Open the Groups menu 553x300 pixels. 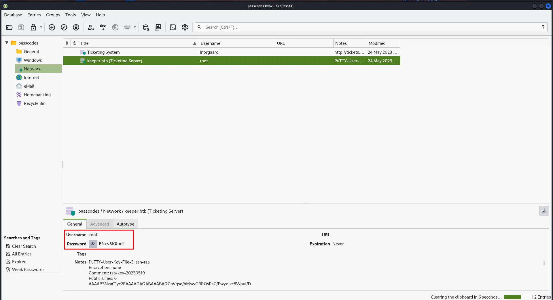(53, 15)
